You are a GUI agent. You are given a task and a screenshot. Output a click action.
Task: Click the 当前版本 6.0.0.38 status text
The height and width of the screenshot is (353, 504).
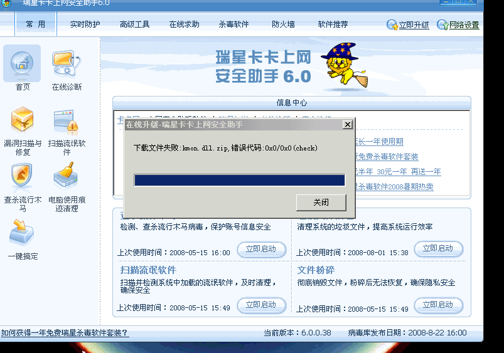pos(298,333)
